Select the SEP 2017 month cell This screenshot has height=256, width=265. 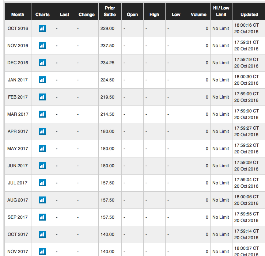[x=18, y=217]
